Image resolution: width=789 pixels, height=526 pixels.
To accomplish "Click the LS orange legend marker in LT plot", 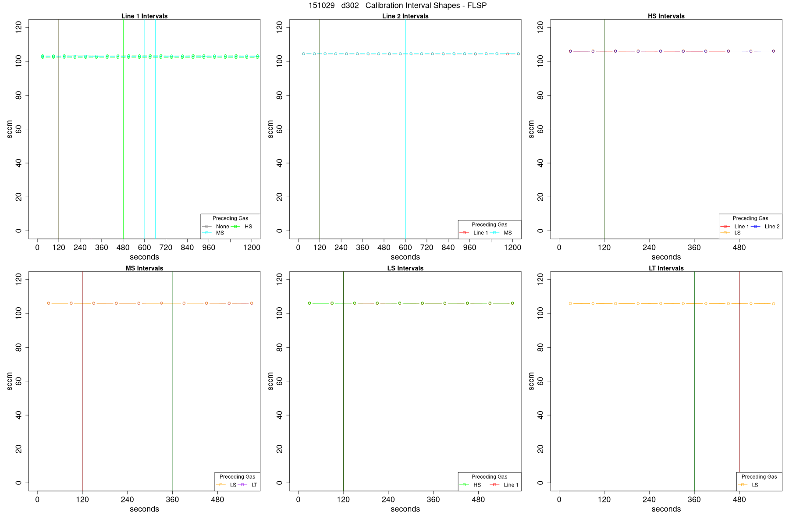I will pos(743,485).
